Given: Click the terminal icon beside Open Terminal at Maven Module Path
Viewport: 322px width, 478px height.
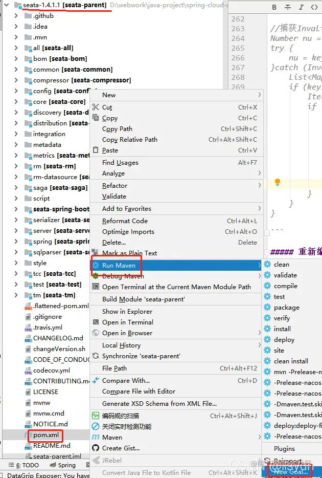Looking at the screenshot, I should [x=96, y=287].
